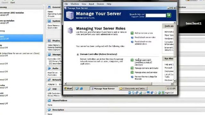Click the Network section icon in VirtualBox Manager
The width and height of the screenshot is (205, 115).
49,80
